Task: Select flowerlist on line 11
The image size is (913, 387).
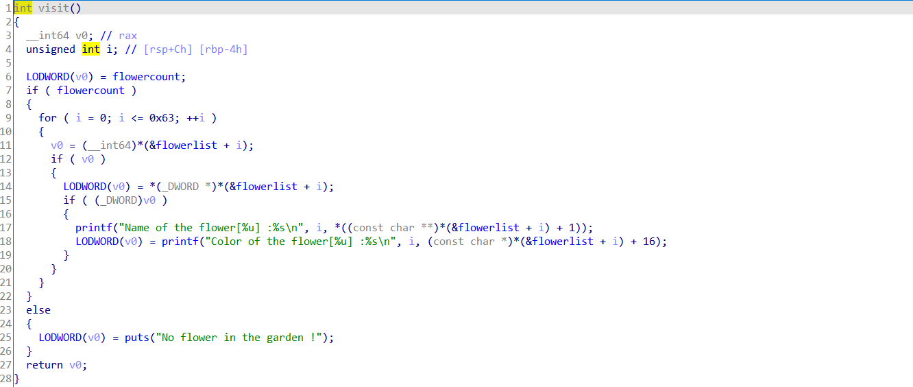Action: pyautogui.click(x=186, y=145)
